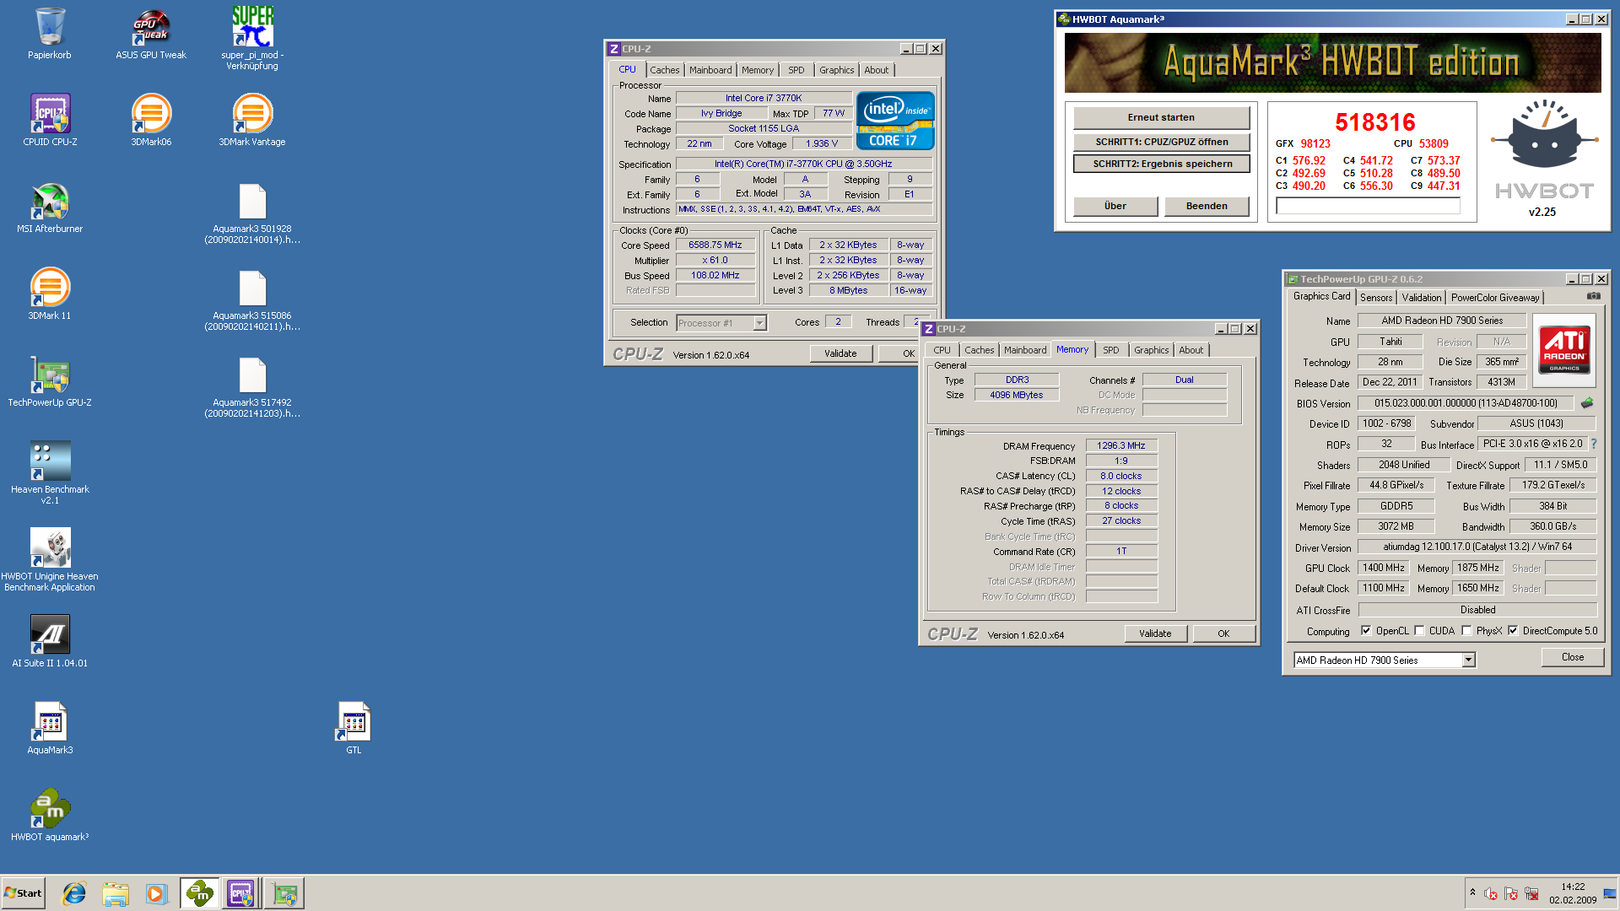Click Beenden button in Aquamark
Viewport: 1620px width, 911px height.
tap(1207, 206)
